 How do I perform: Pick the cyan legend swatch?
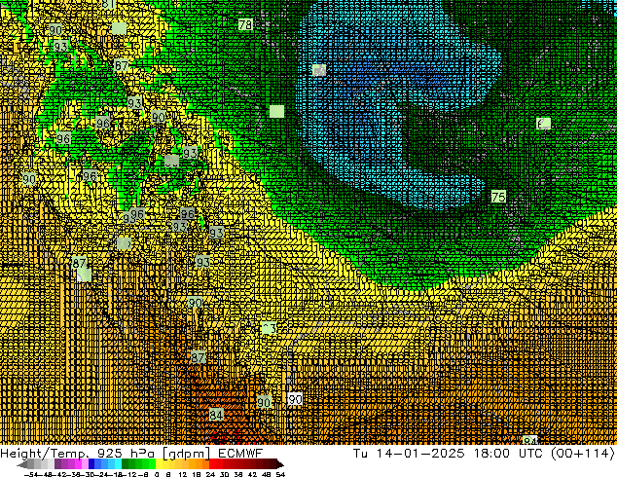118,463
